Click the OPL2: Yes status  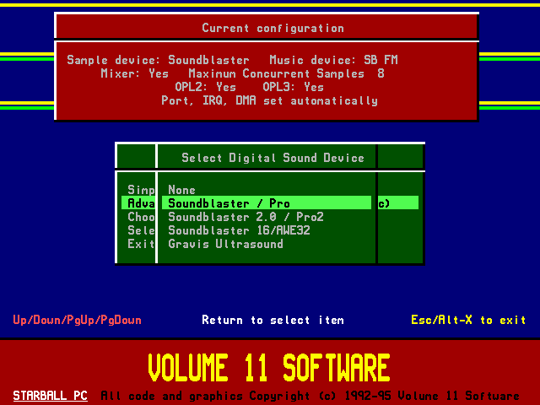point(205,87)
